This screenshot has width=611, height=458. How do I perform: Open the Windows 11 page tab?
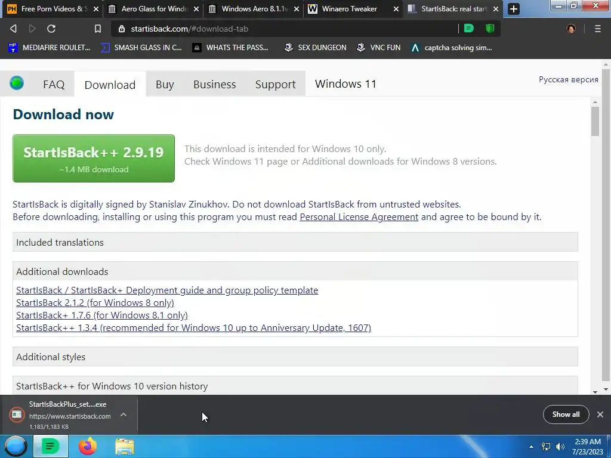[345, 83]
